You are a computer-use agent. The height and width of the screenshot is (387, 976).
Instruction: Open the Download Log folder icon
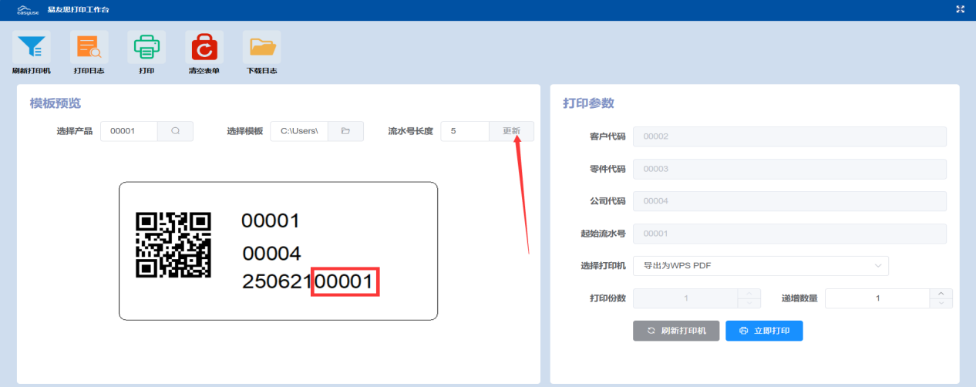(262, 48)
